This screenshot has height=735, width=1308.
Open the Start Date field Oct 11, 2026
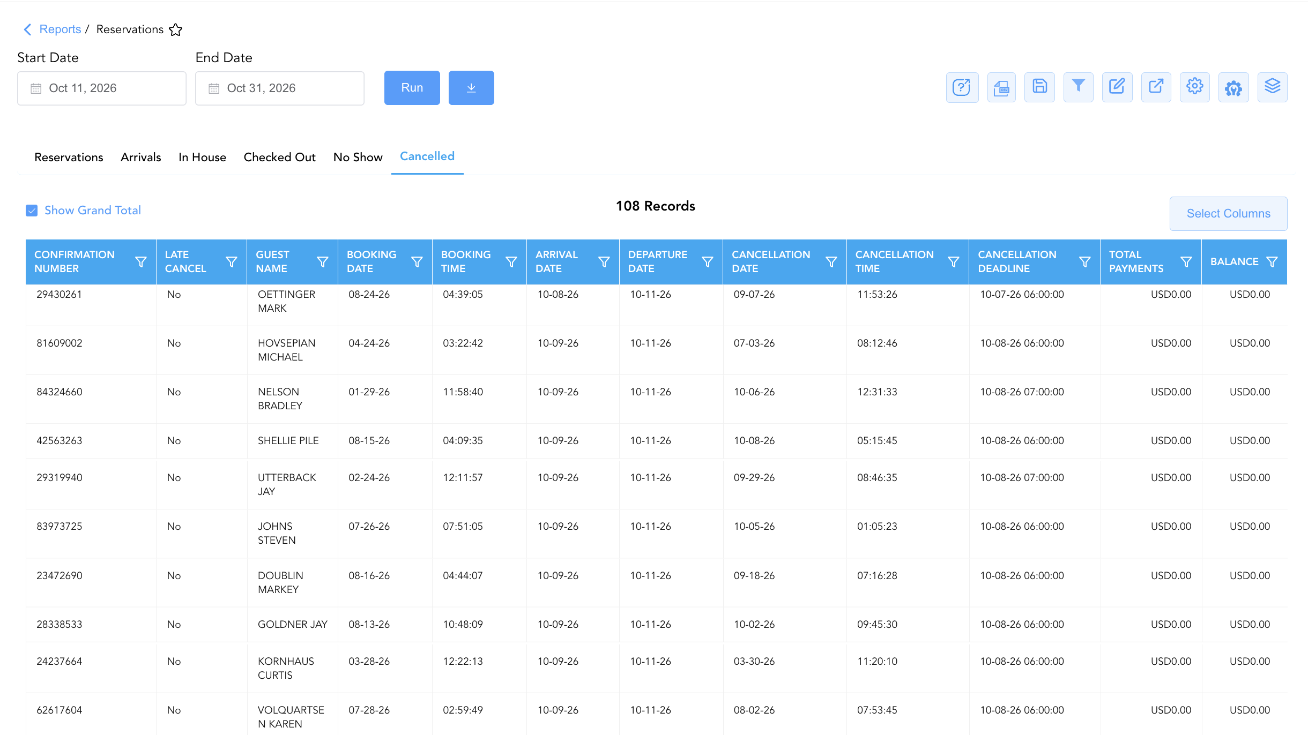102,88
